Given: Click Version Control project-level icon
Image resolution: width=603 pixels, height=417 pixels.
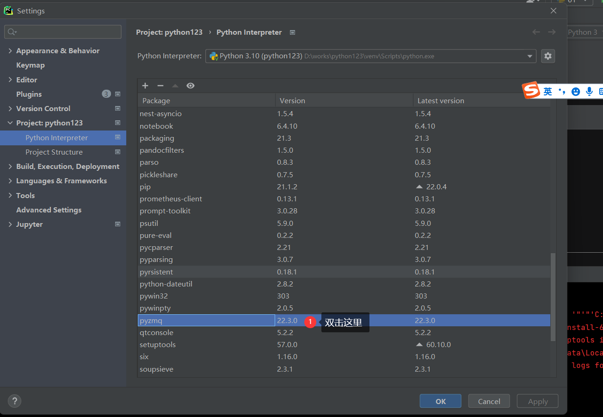Looking at the screenshot, I should point(117,108).
